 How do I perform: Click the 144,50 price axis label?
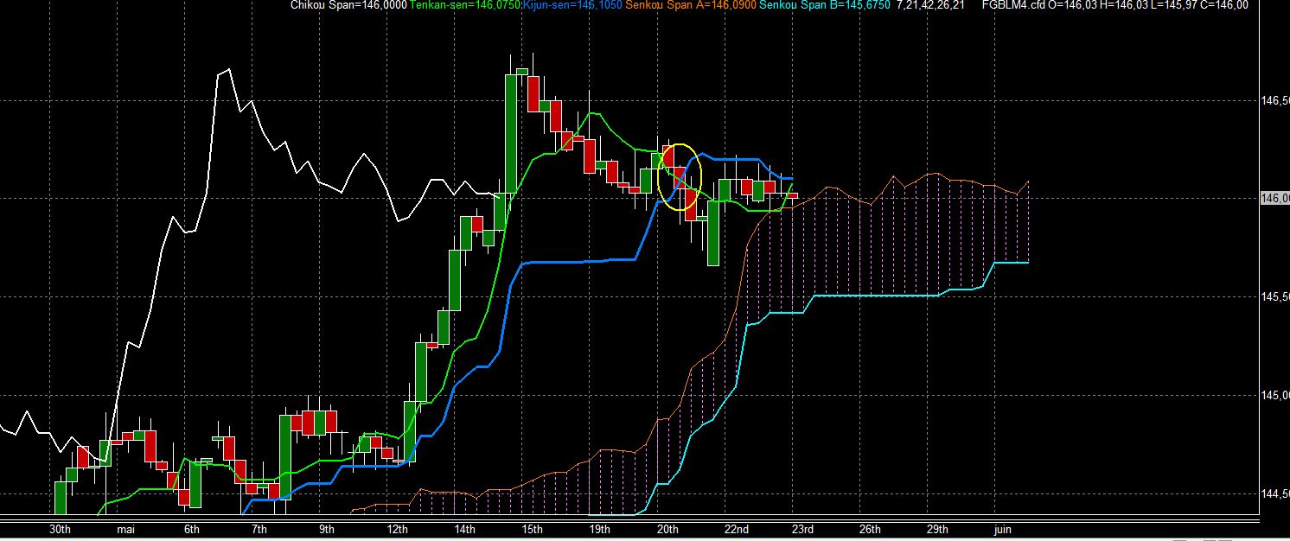coord(1275,494)
